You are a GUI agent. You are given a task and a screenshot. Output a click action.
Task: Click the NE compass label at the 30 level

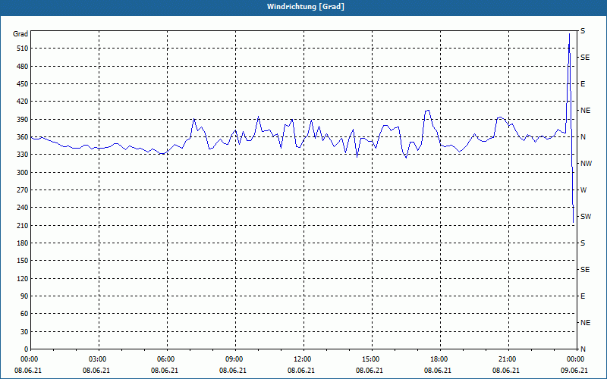(585, 323)
